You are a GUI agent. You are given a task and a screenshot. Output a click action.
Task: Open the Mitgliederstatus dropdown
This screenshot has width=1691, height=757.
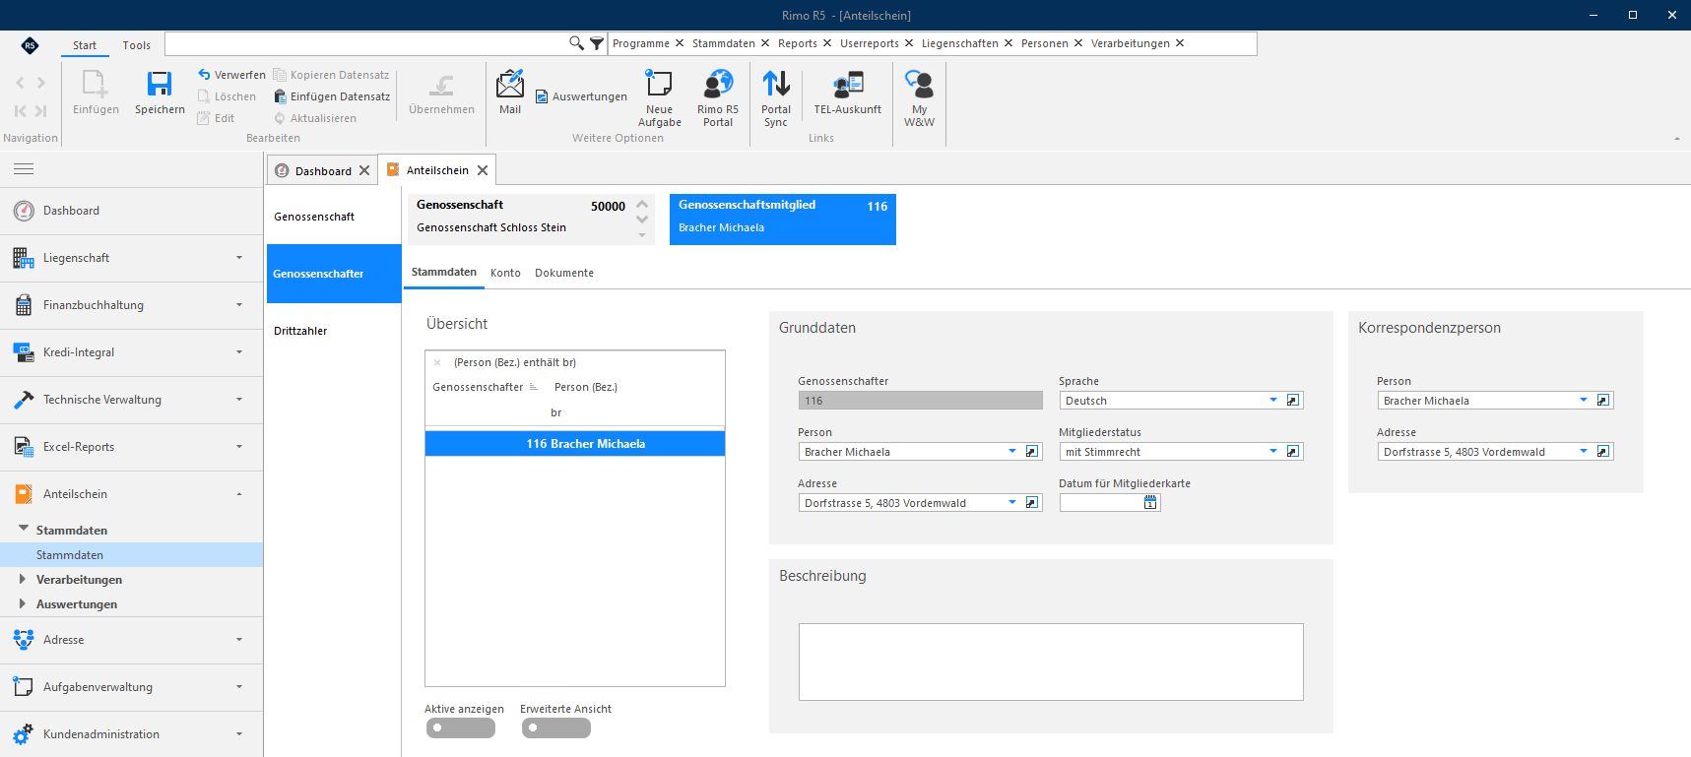[x=1273, y=452]
